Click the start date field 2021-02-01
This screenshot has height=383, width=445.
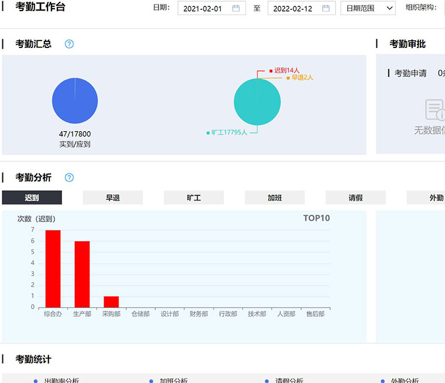pos(203,9)
